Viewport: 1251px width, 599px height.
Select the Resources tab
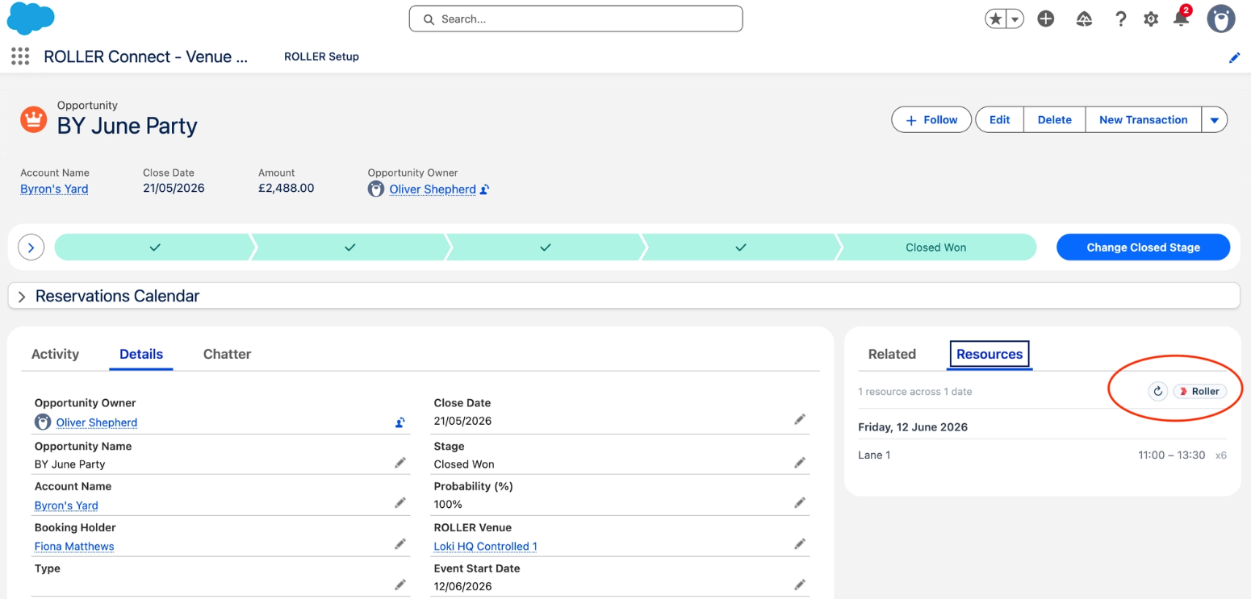[990, 354]
